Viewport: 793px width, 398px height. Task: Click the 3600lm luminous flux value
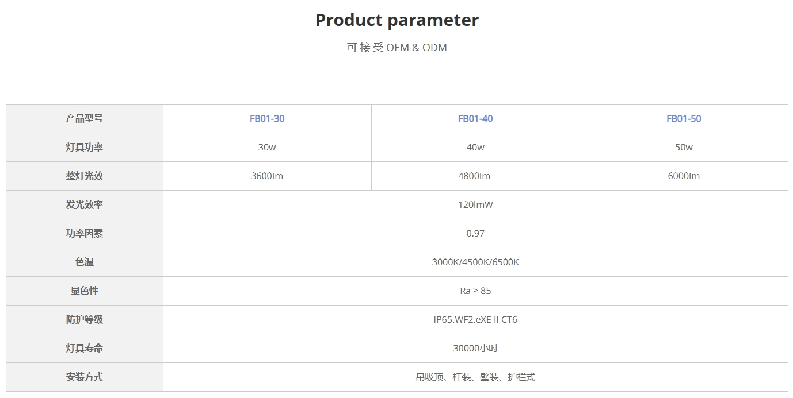tap(267, 176)
